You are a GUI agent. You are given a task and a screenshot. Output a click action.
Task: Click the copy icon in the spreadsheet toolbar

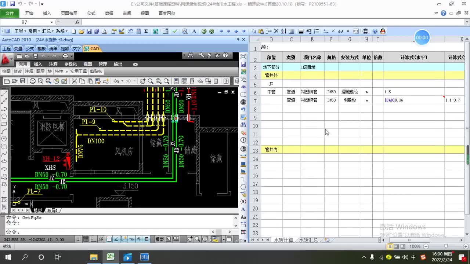pos(253,31)
